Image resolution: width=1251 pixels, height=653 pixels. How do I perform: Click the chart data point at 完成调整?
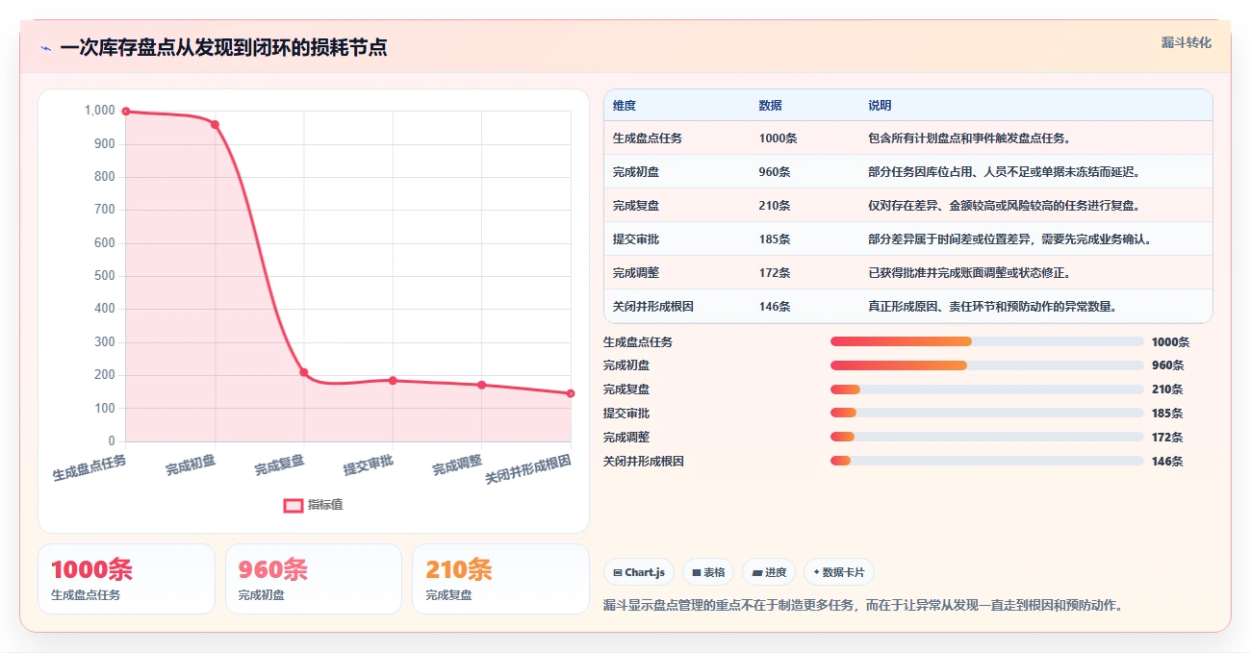[482, 385]
